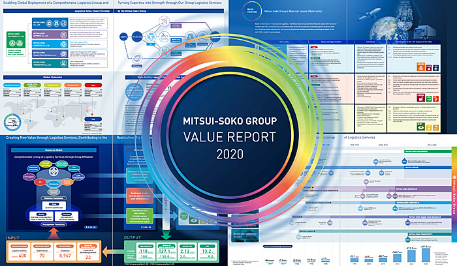Click the orange region pill on Global Networks

73,85
